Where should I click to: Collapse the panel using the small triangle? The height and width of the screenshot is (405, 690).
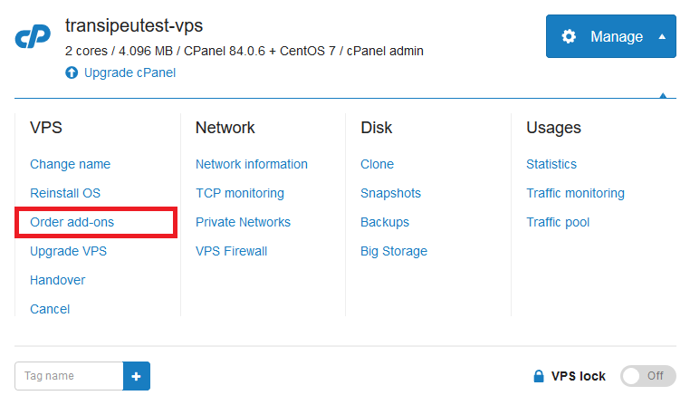coord(663,95)
